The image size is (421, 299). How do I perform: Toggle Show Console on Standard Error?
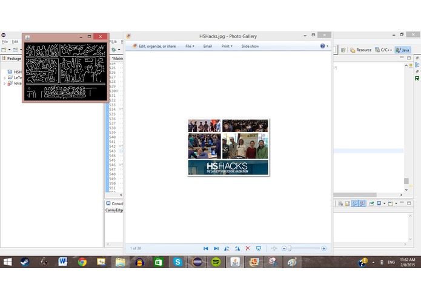click(362, 203)
